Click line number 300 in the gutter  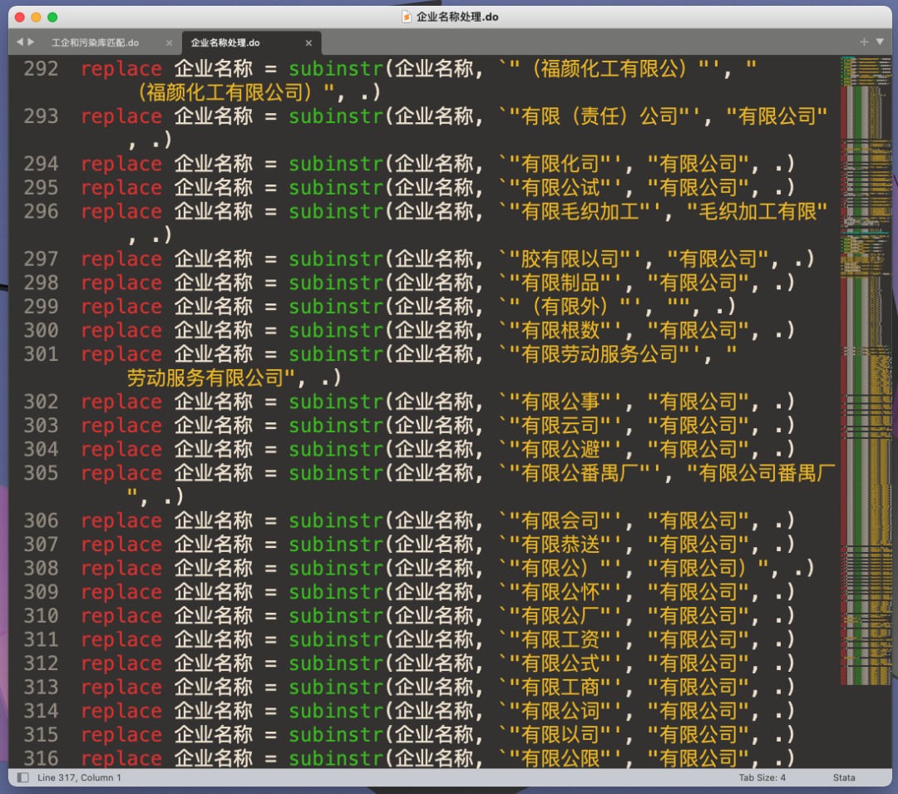42,331
